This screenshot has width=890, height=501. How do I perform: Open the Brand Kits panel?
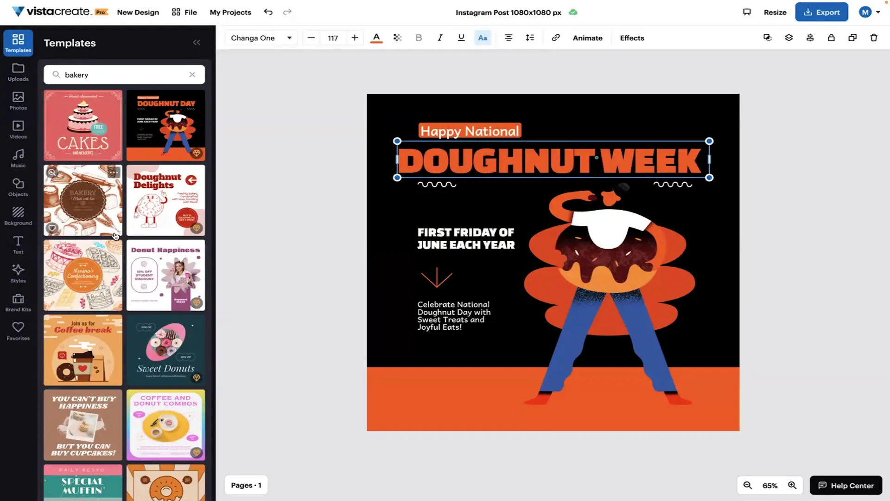click(x=18, y=302)
